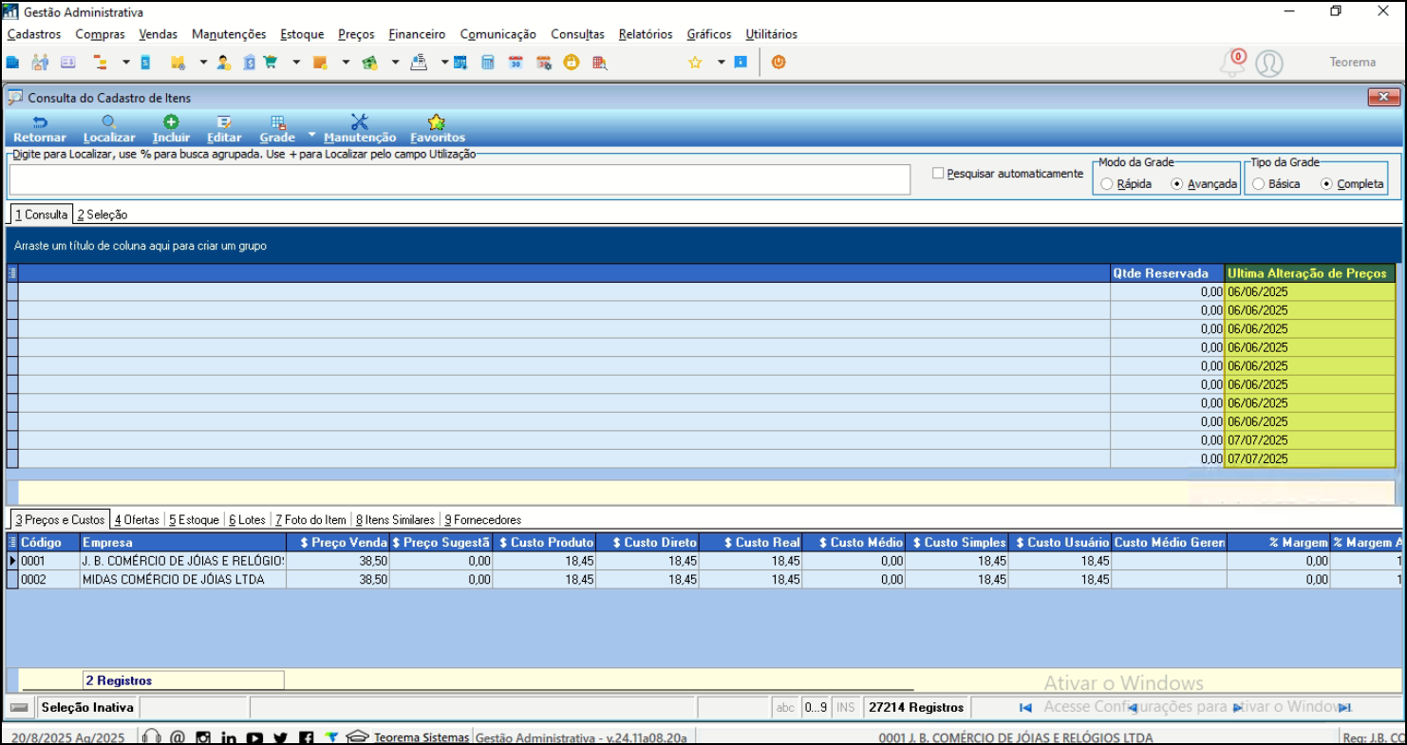Image resolution: width=1407 pixels, height=745 pixels.
Task: Click the green shopping cart toolbar icon
Action: (270, 63)
